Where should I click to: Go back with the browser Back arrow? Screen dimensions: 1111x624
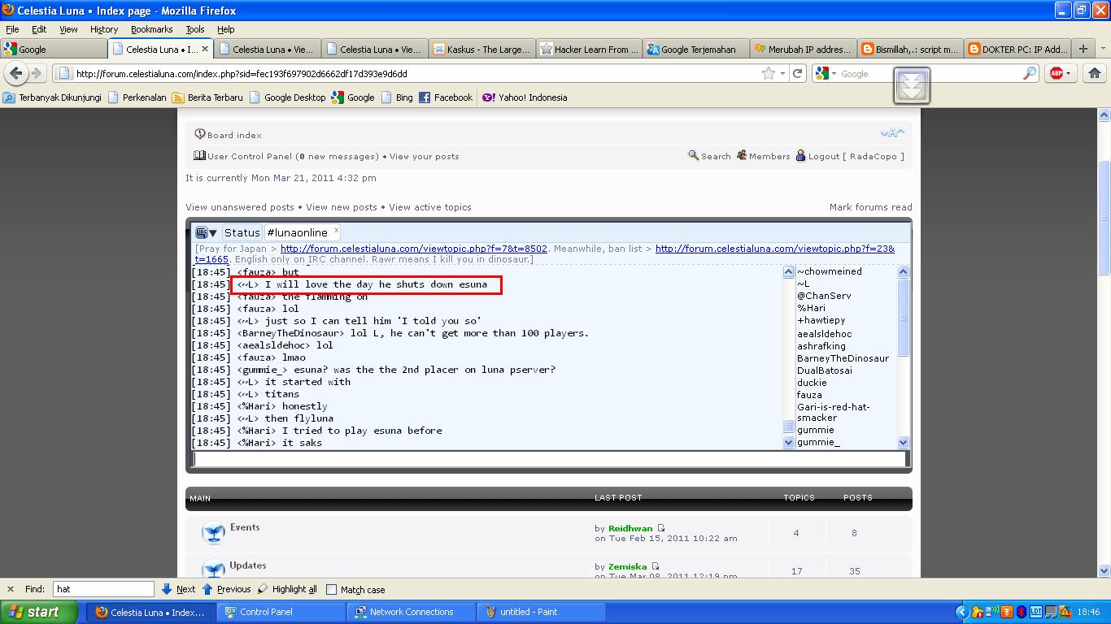(16, 73)
